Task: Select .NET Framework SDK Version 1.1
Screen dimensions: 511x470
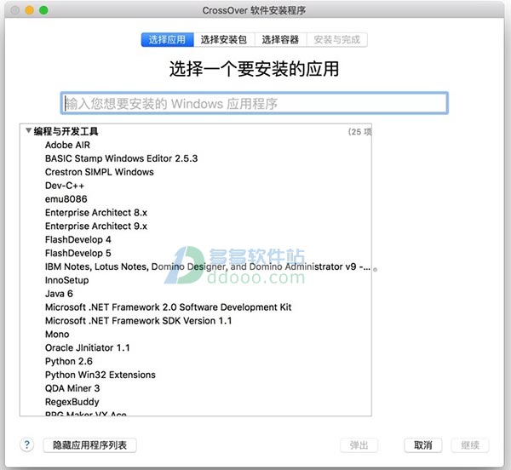Action: click(x=139, y=321)
